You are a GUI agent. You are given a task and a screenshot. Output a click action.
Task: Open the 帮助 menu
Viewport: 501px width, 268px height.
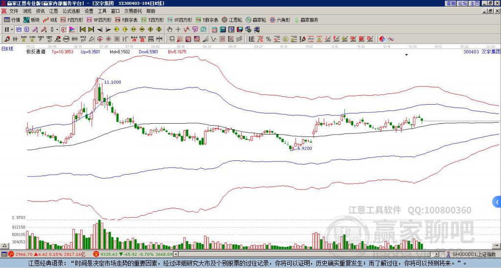(x=151, y=11)
